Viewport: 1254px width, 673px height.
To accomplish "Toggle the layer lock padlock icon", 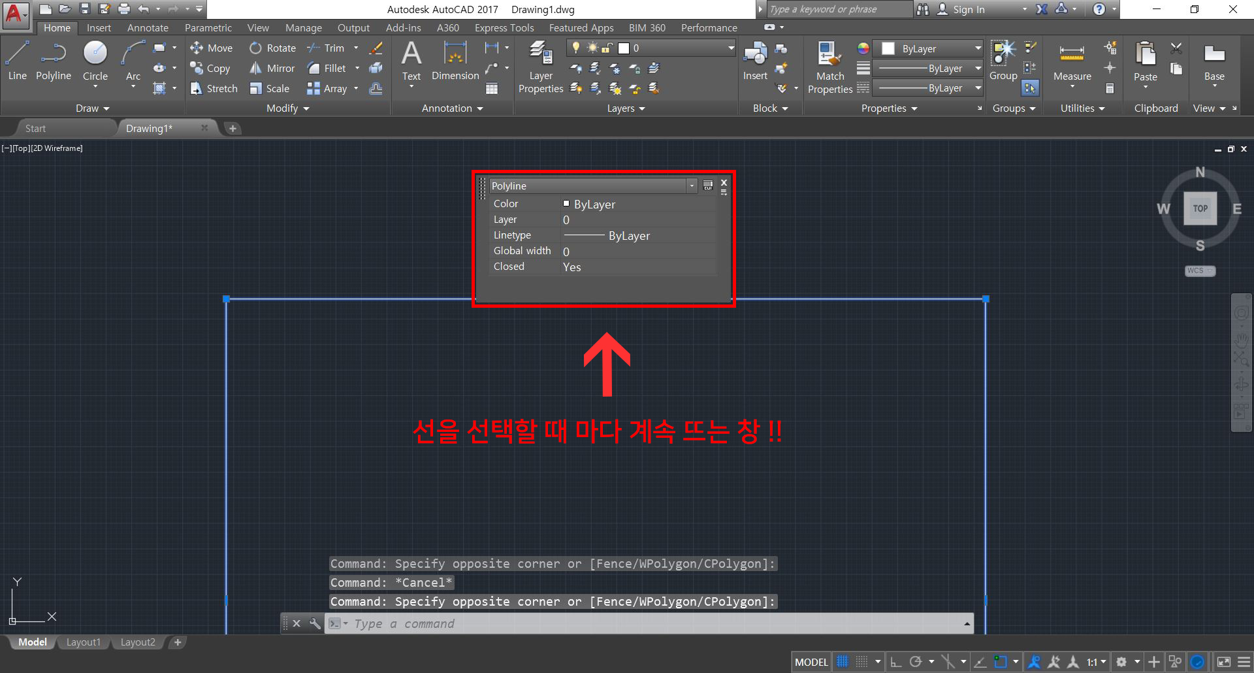I will (607, 47).
